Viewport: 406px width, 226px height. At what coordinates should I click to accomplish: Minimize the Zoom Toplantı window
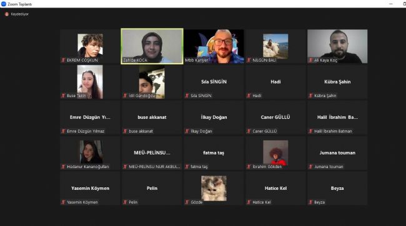(x=391, y=4)
